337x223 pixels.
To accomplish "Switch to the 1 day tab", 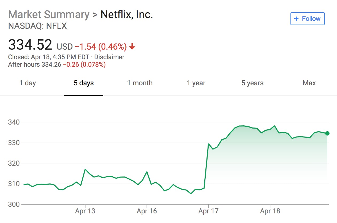I will 28,83.
